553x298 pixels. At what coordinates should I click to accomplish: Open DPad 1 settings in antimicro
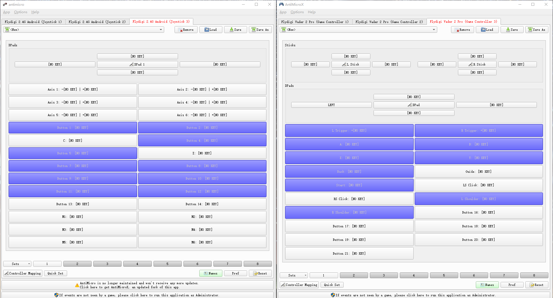(137, 64)
